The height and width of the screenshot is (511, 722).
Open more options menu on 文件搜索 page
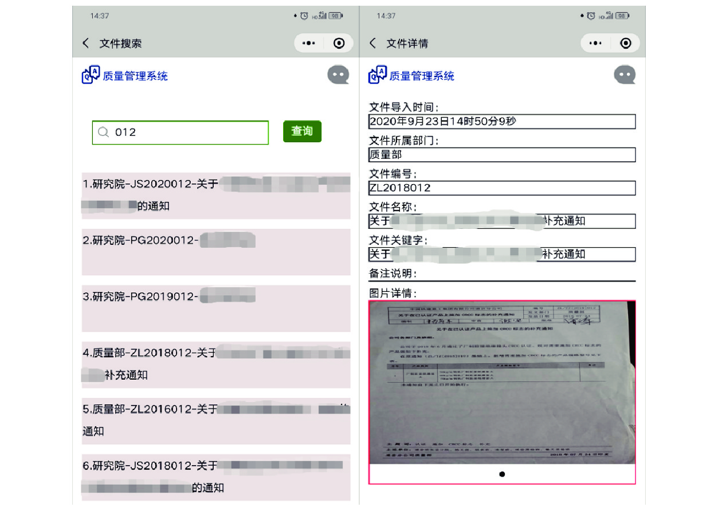coord(309,44)
